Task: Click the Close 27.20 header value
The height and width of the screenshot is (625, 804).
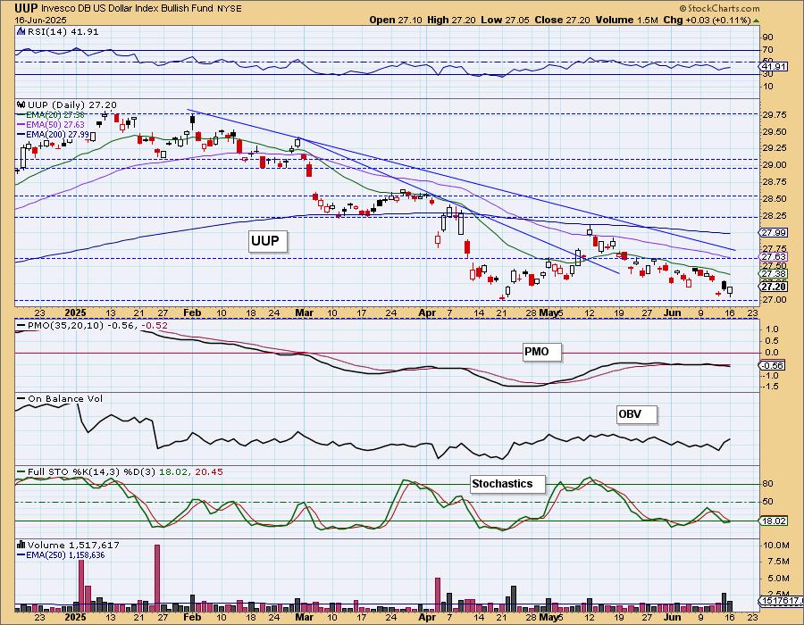Action: [563, 20]
